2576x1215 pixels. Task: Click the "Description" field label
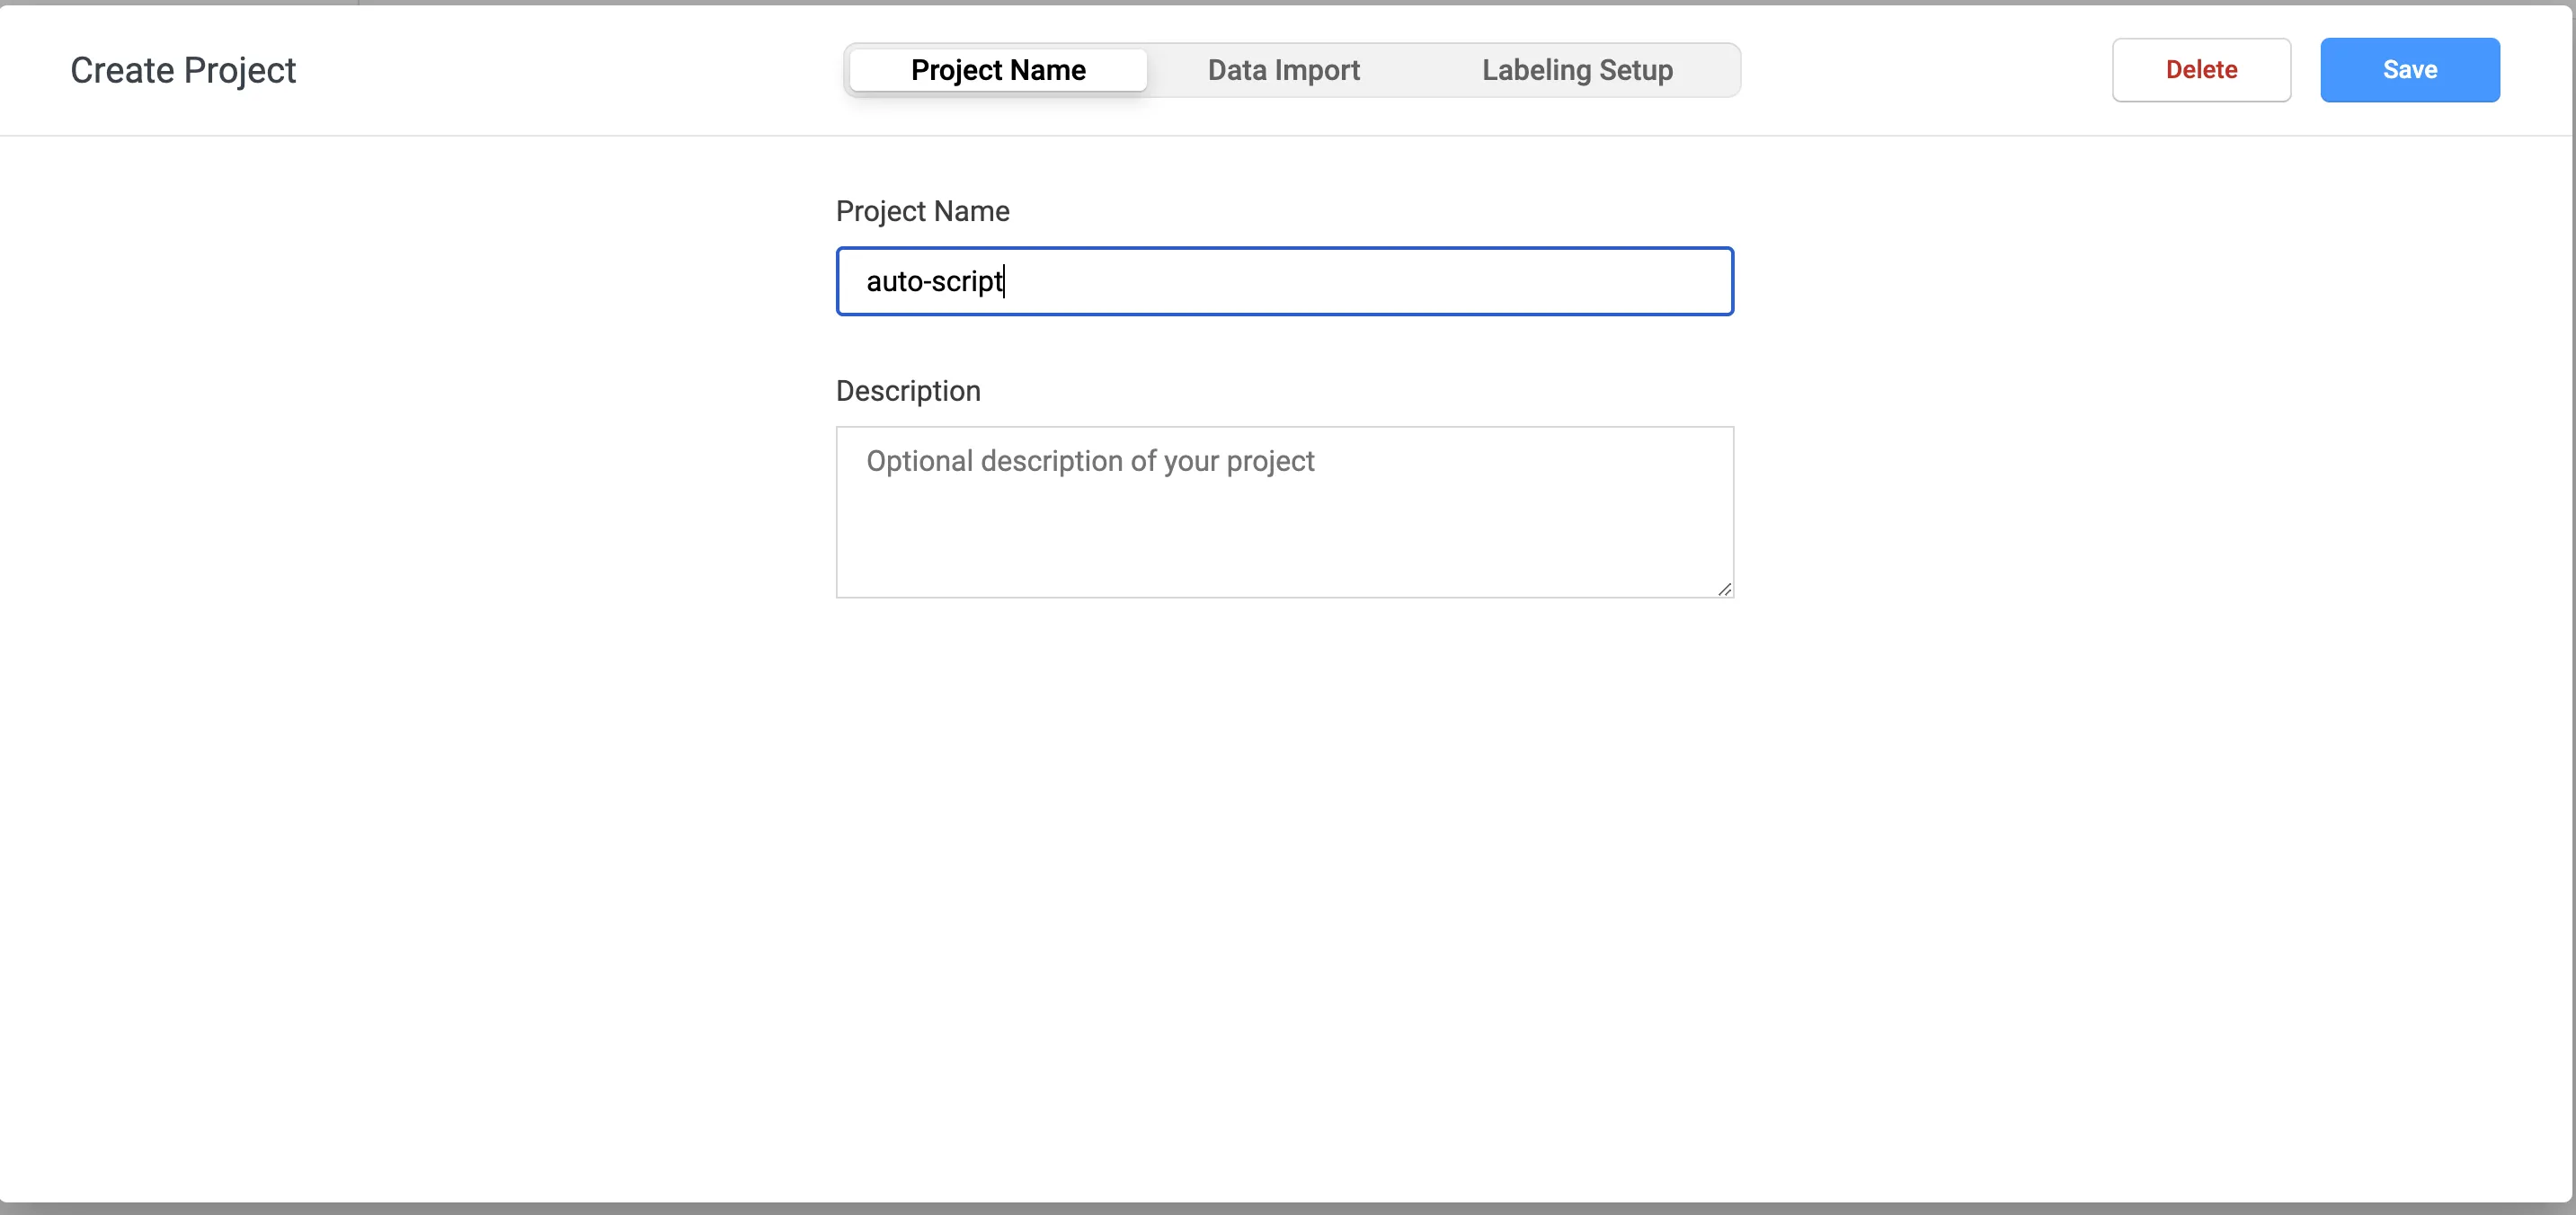tap(908, 391)
